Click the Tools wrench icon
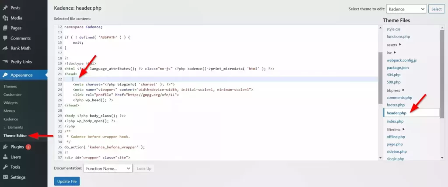Screen dimensions: 448x187 5,167
